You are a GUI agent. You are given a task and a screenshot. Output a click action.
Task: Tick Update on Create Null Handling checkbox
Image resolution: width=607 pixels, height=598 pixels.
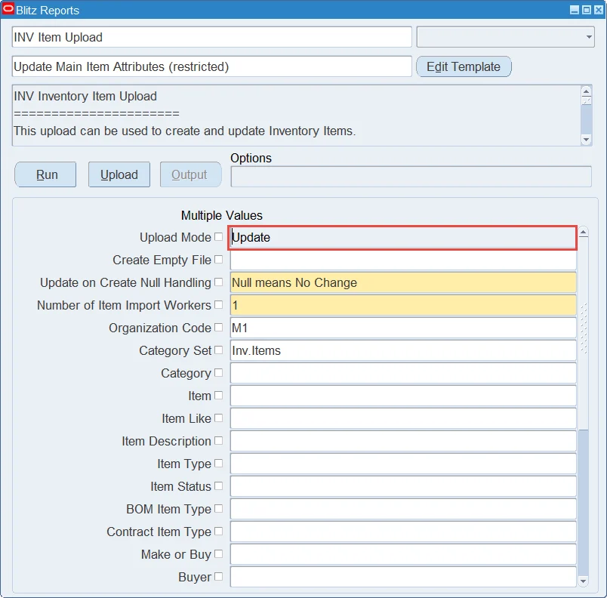219,282
